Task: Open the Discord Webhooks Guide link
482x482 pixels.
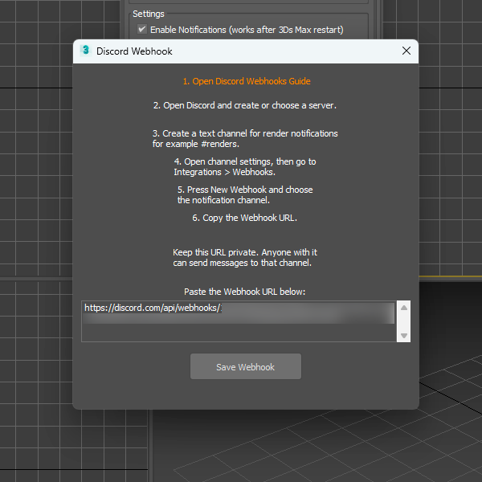Action: point(247,81)
